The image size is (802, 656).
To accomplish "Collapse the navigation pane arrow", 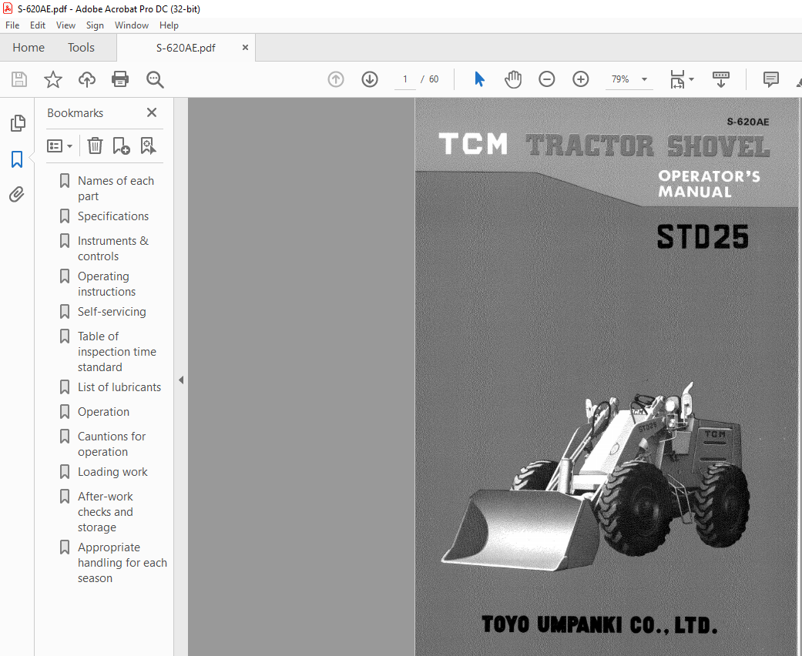I will point(181,380).
